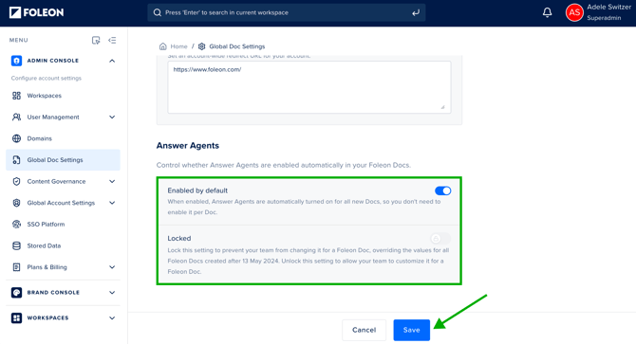This screenshot has height=344, width=636.
Task: Click the Home house icon in breadcrumb
Action: point(163,46)
